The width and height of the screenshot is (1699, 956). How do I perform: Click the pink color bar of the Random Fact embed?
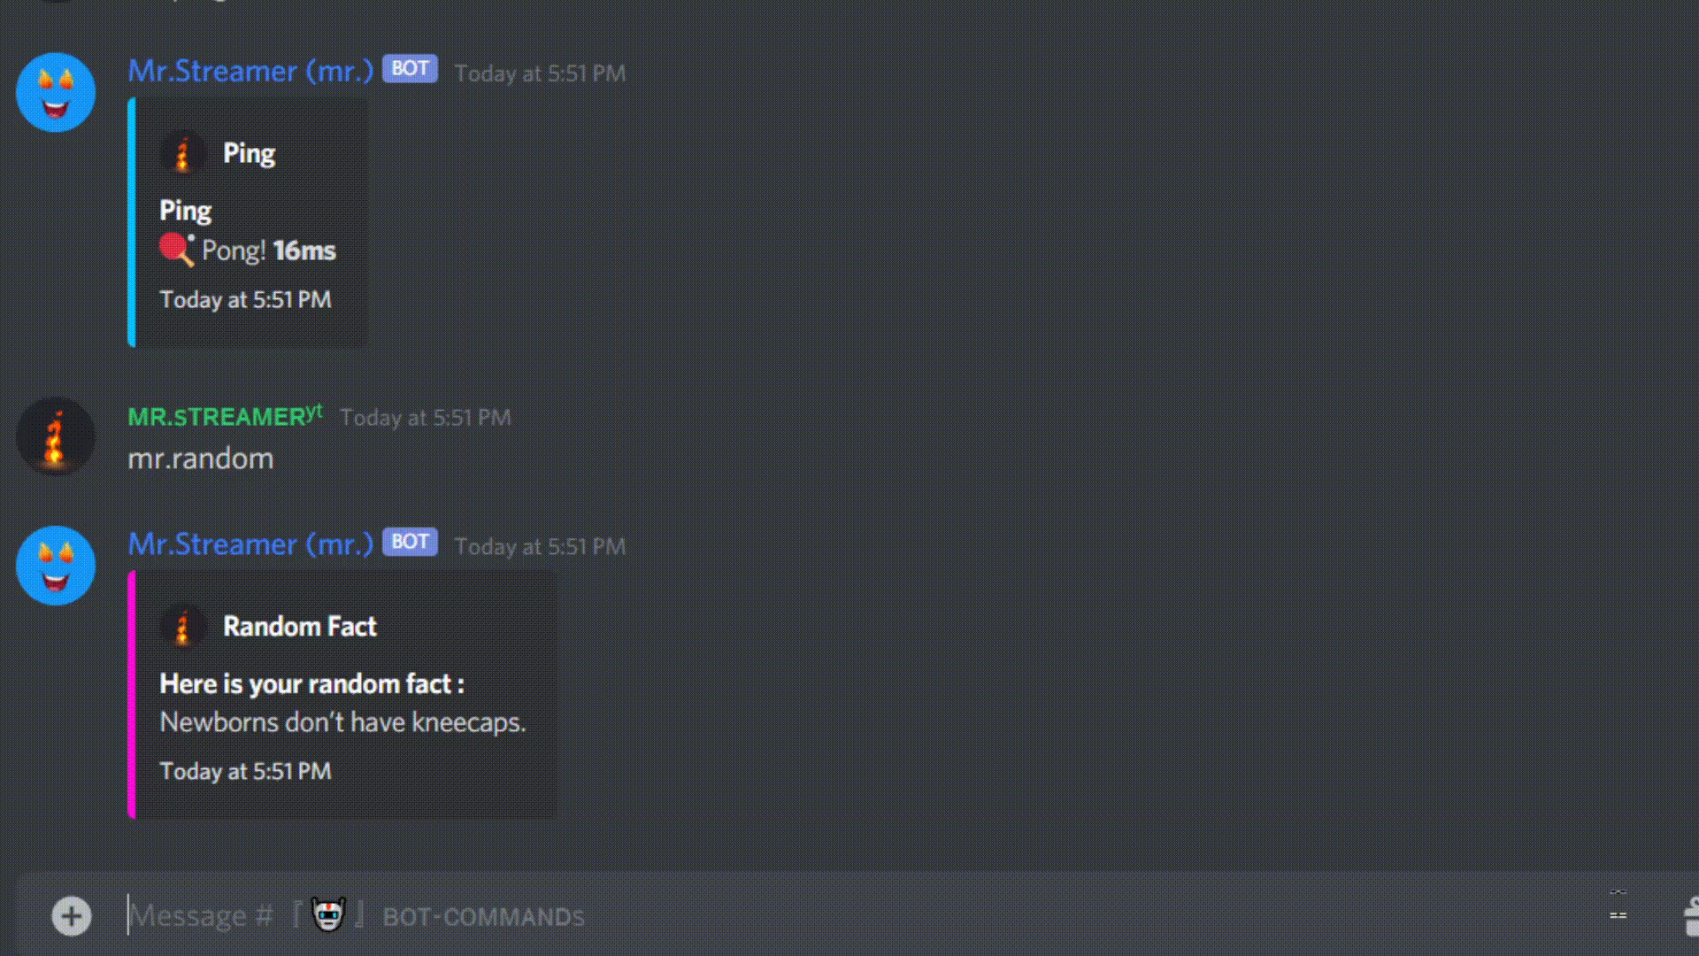click(x=132, y=695)
